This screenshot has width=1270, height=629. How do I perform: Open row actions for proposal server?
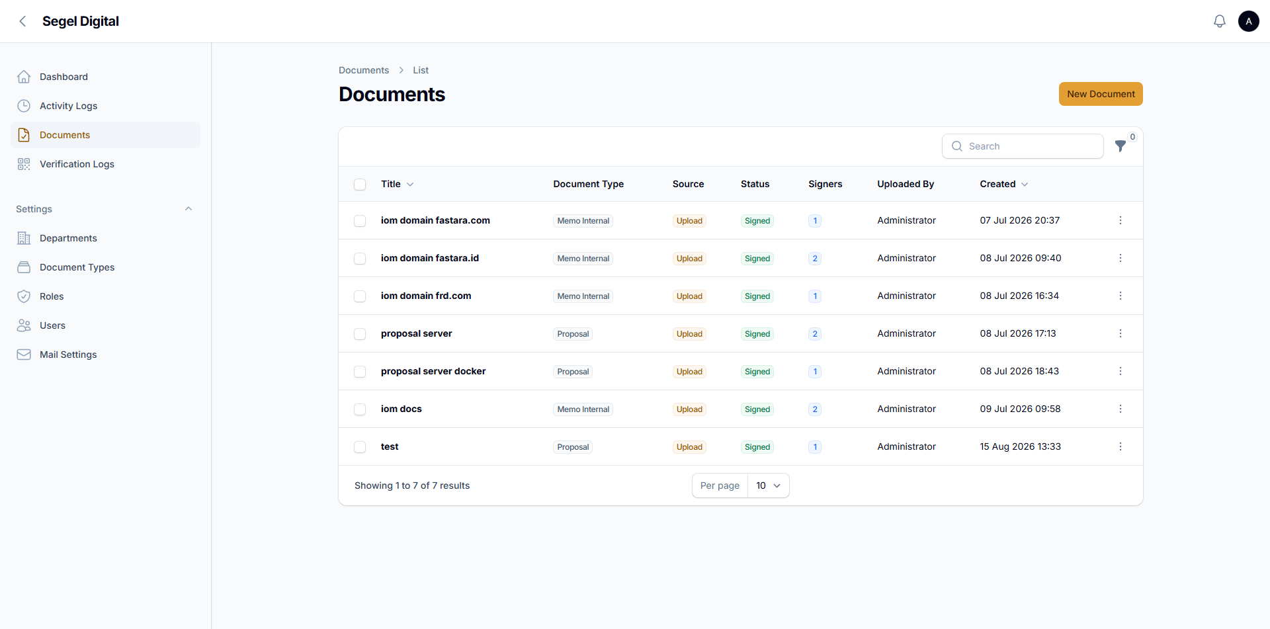click(1121, 333)
